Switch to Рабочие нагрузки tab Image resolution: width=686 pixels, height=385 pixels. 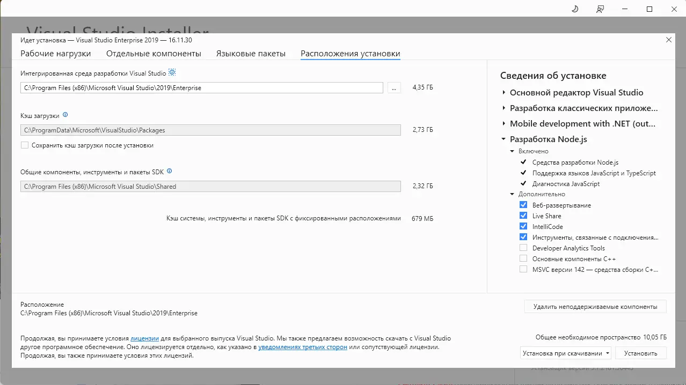click(56, 54)
